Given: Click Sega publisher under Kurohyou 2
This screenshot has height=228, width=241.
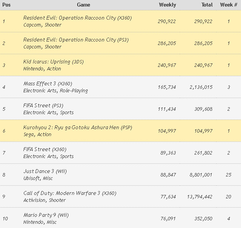Looking at the screenshot, I should pos(29,135).
